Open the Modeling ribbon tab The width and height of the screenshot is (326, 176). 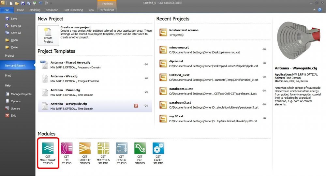pyautogui.click(x=35, y=10)
